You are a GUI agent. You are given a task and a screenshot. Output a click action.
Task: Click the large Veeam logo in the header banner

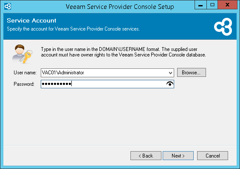(x=223, y=27)
